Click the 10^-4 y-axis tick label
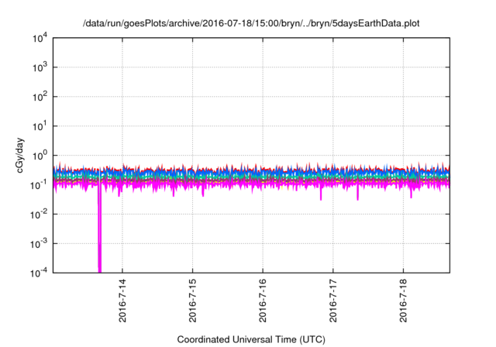The width and height of the screenshot is (496, 347). click(40, 273)
